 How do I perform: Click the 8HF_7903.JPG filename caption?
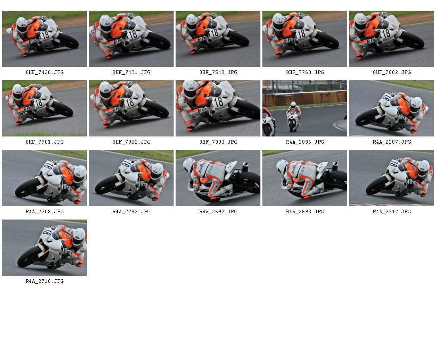218,142
